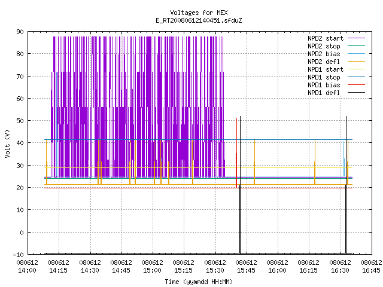Click the light blue NPD2 bias spike near 16:32
The height and width of the screenshot is (287, 383).
[344, 158]
